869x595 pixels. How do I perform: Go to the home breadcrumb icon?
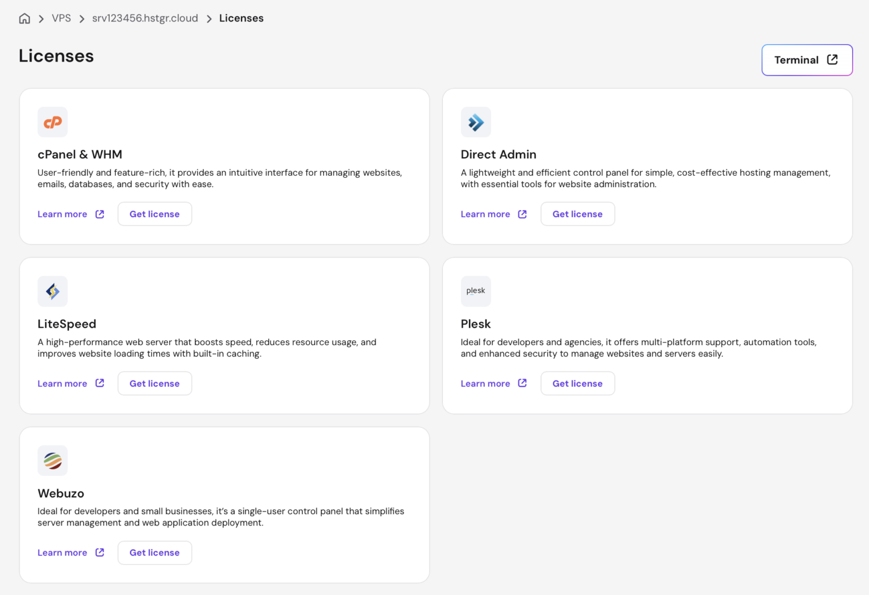[24, 19]
